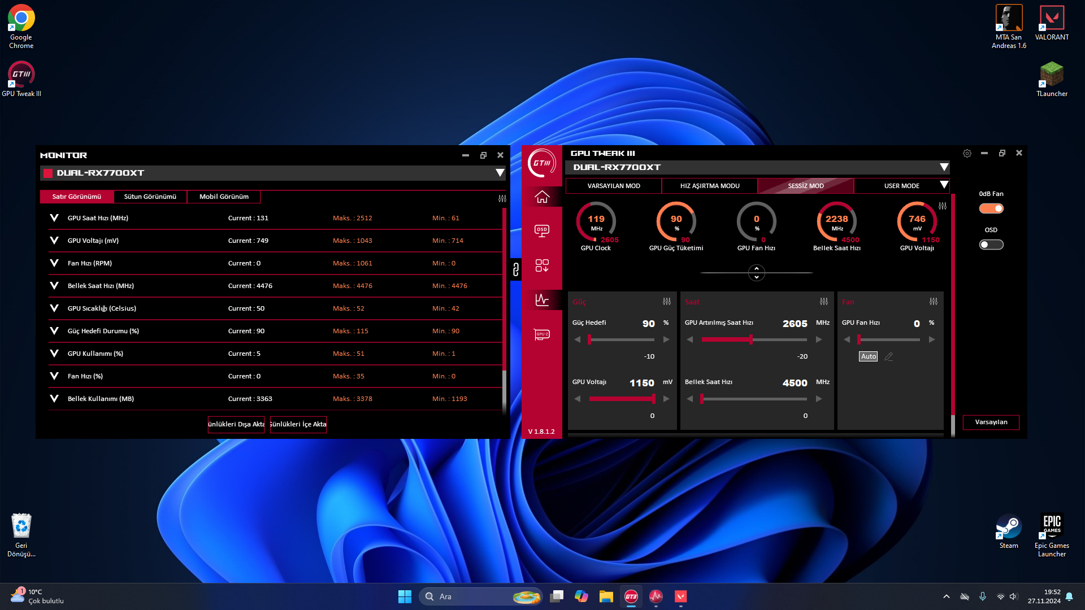
Task: Open the utilities download sidebar icon
Action: point(541,265)
